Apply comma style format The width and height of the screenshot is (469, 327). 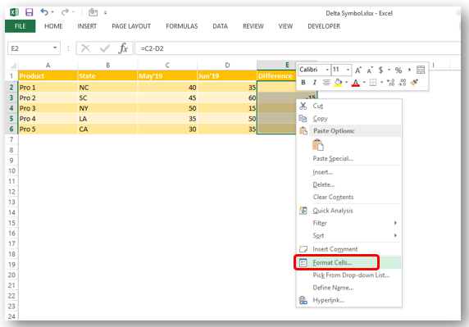point(409,70)
